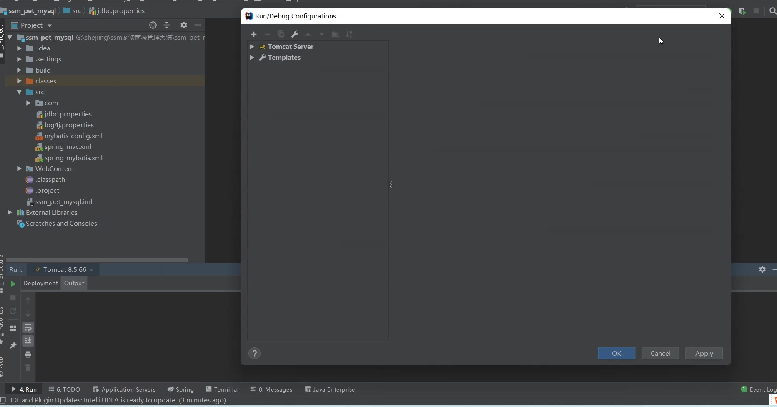Collapse the src folder

point(19,92)
